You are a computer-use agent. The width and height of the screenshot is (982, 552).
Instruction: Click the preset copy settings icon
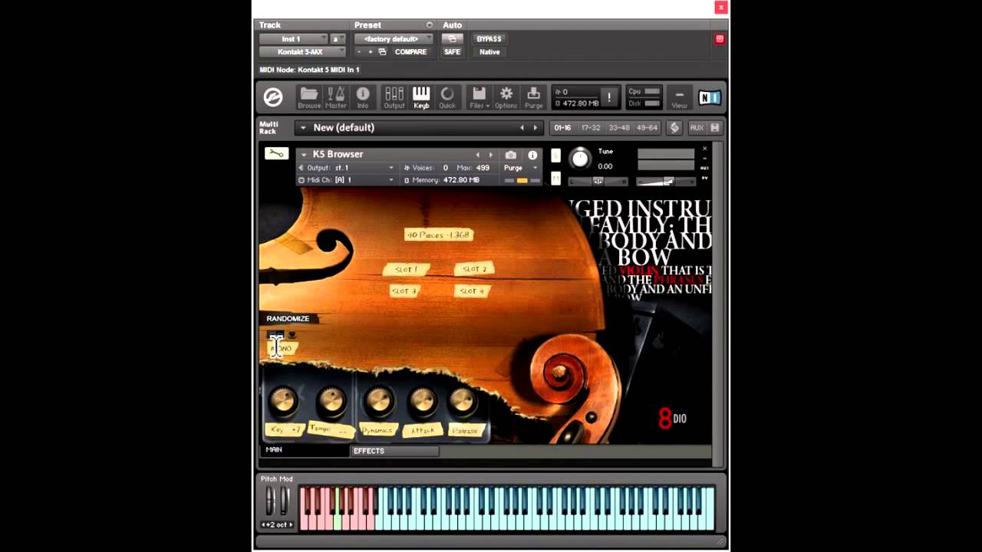(382, 52)
